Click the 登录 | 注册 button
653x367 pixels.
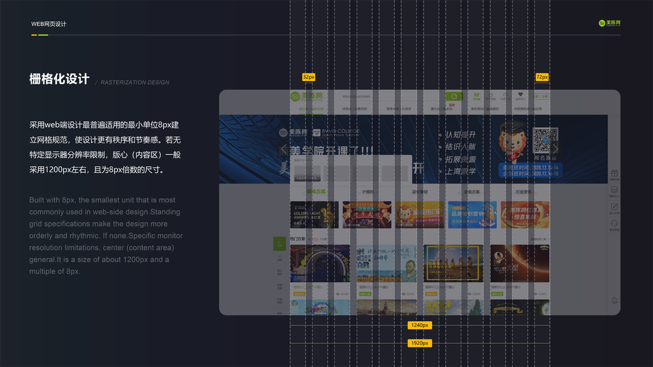pos(540,97)
